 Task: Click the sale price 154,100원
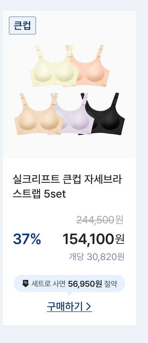coord(93,239)
